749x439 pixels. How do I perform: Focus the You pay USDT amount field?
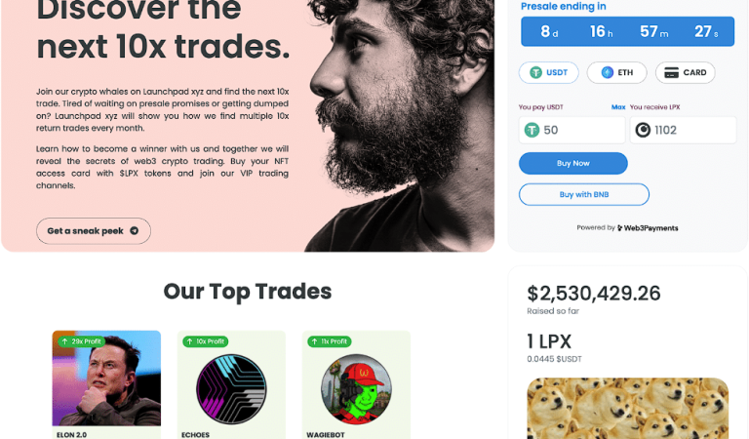[x=572, y=130]
